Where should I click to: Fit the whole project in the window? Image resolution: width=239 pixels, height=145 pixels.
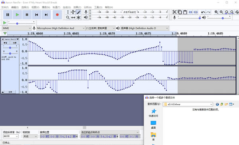pyautogui.click(x=232, y=12)
